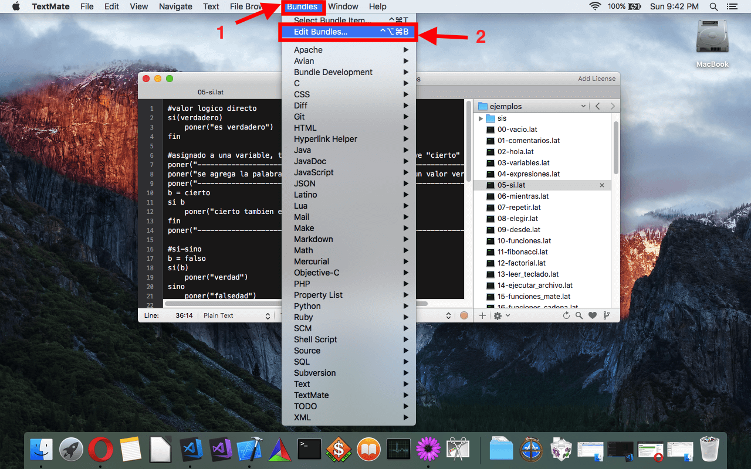Screen dimensions: 751x469
Task: Click the favorites heart icon
Action: [x=593, y=315]
